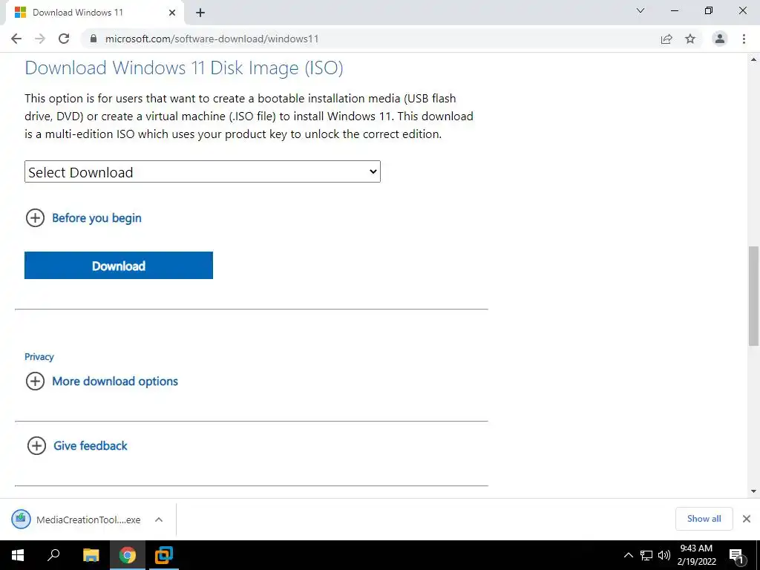Expand the Give feedback section
Image resolution: width=760 pixels, height=570 pixels.
77,445
